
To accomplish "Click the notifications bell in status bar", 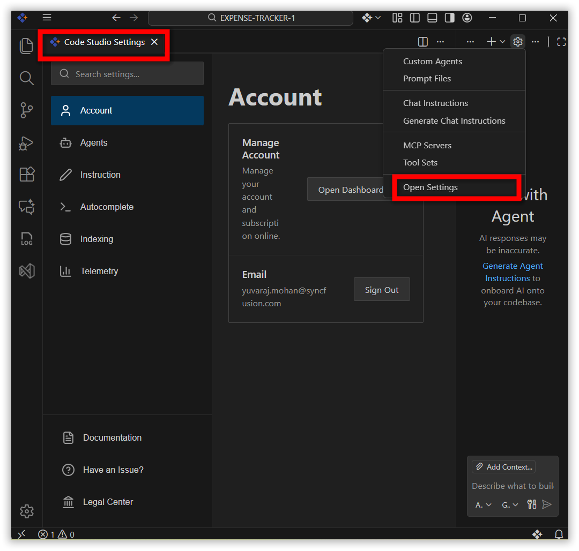I will pyautogui.click(x=559, y=534).
